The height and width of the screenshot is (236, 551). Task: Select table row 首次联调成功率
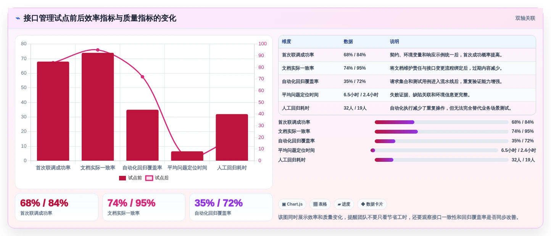[x=407, y=55]
